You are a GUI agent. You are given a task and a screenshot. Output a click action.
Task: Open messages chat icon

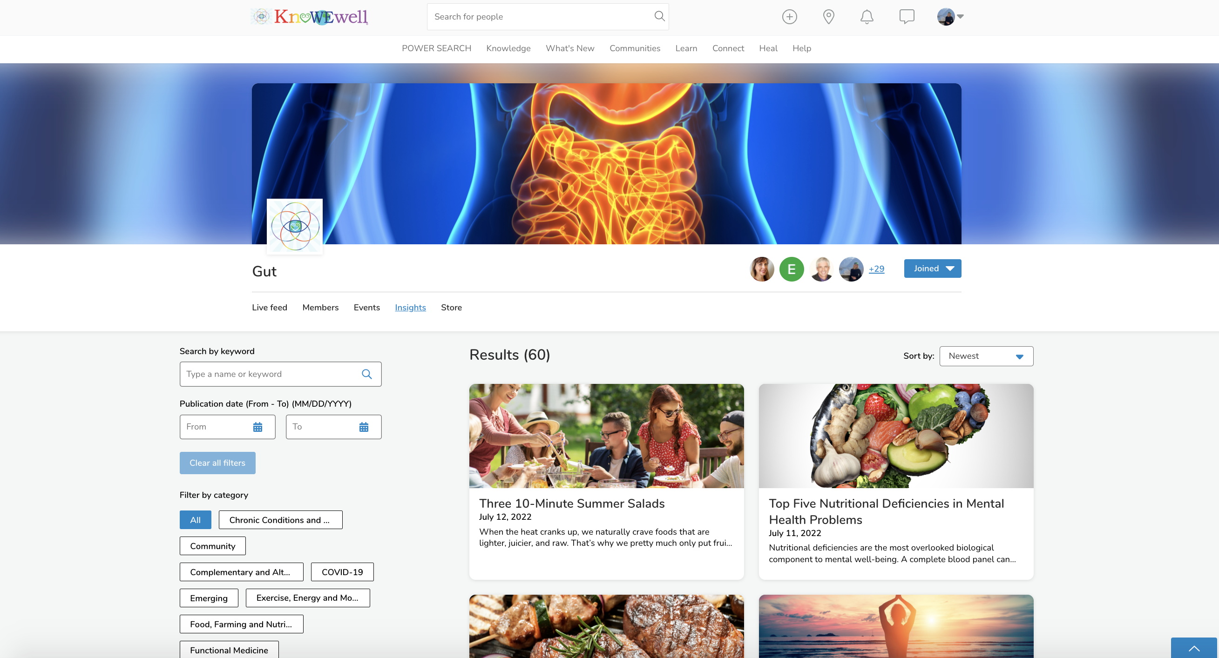click(906, 17)
